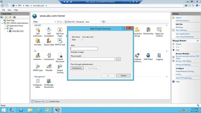This screenshot has height=113, width=201.
Task: Click into the Alias text field
Action: (84, 49)
